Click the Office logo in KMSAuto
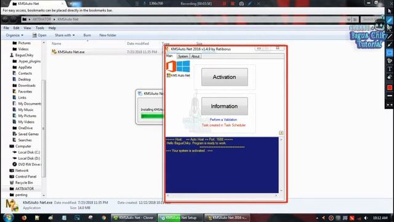 pyautogui.click(x=171, y=67)
